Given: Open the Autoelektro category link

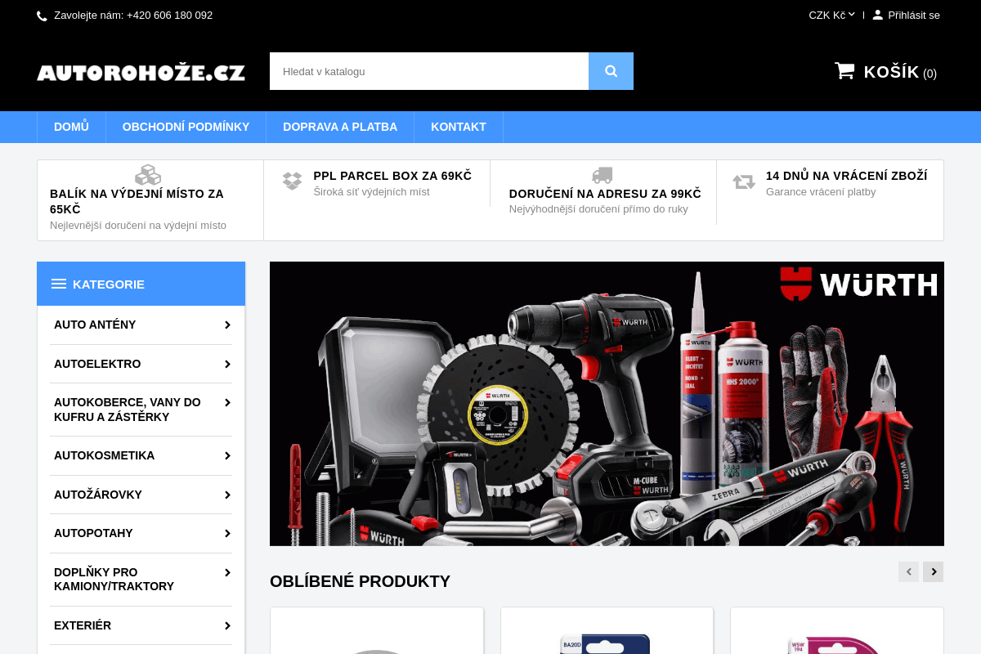Looking at the screenshot, I should tap(97, 364).
